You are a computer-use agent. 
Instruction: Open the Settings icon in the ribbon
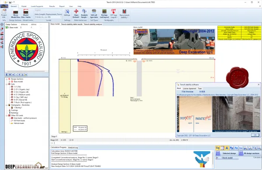coord(67,13)
